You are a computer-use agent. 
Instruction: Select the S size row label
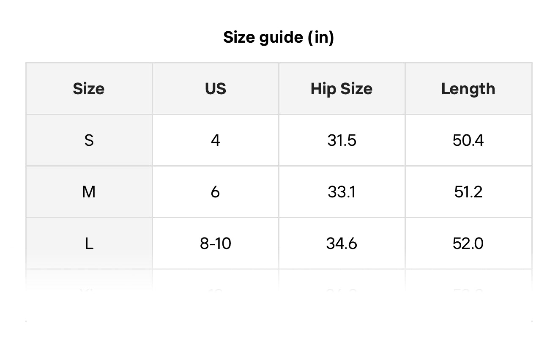click(89, 140)
